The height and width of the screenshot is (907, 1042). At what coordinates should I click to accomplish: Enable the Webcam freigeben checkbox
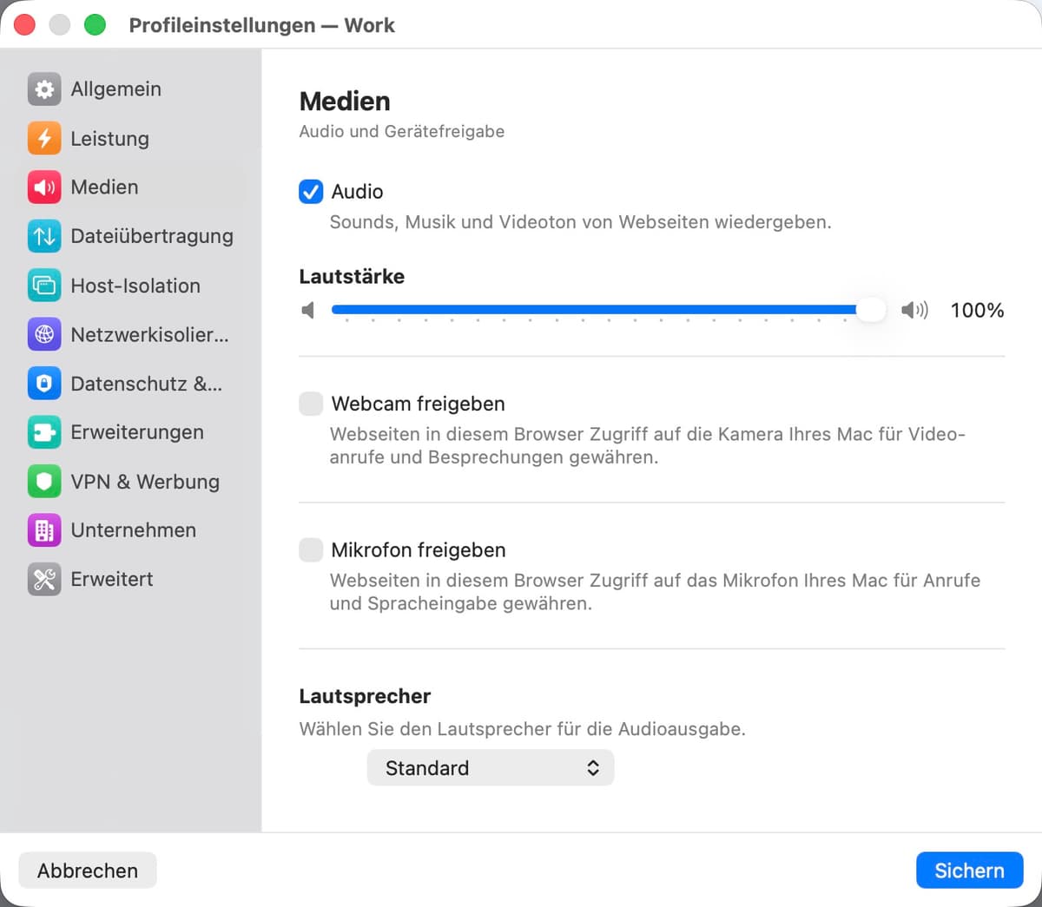(x=311, y=404)
